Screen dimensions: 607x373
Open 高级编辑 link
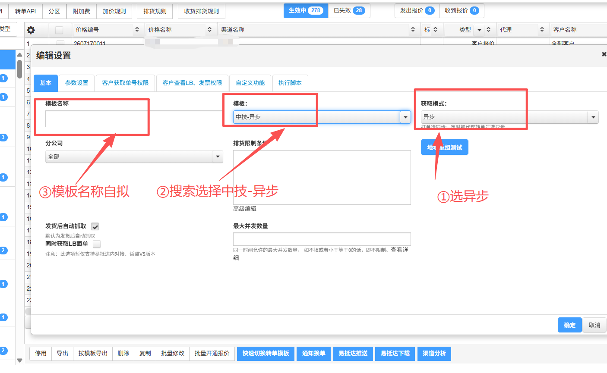pos(245,209)
